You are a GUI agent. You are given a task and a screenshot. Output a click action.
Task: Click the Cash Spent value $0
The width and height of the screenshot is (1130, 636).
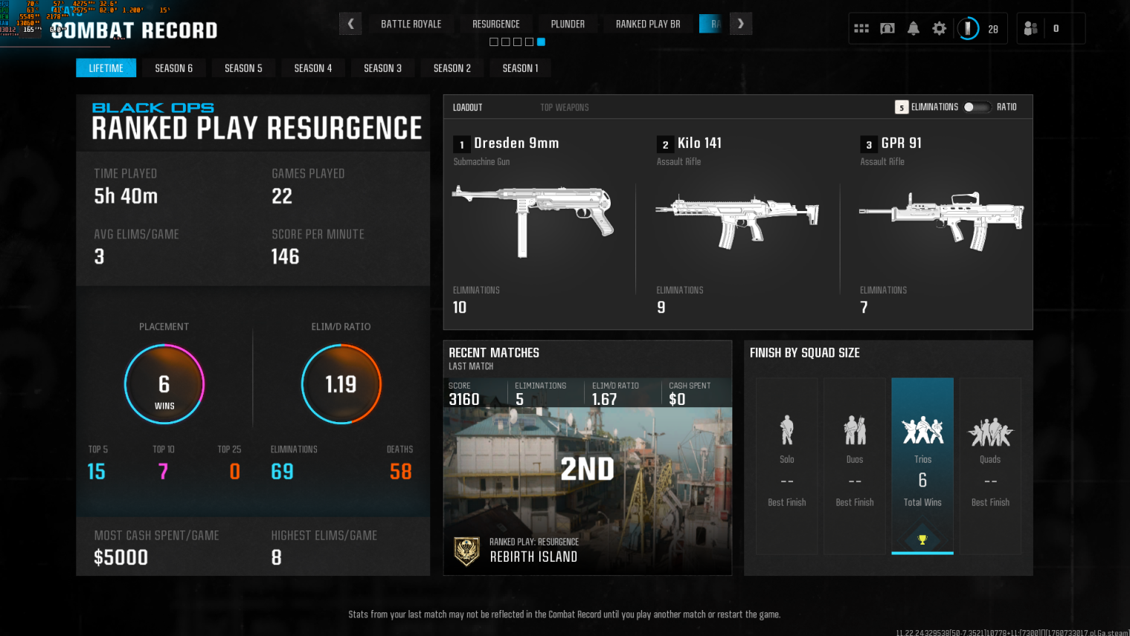tap(677, 400)
